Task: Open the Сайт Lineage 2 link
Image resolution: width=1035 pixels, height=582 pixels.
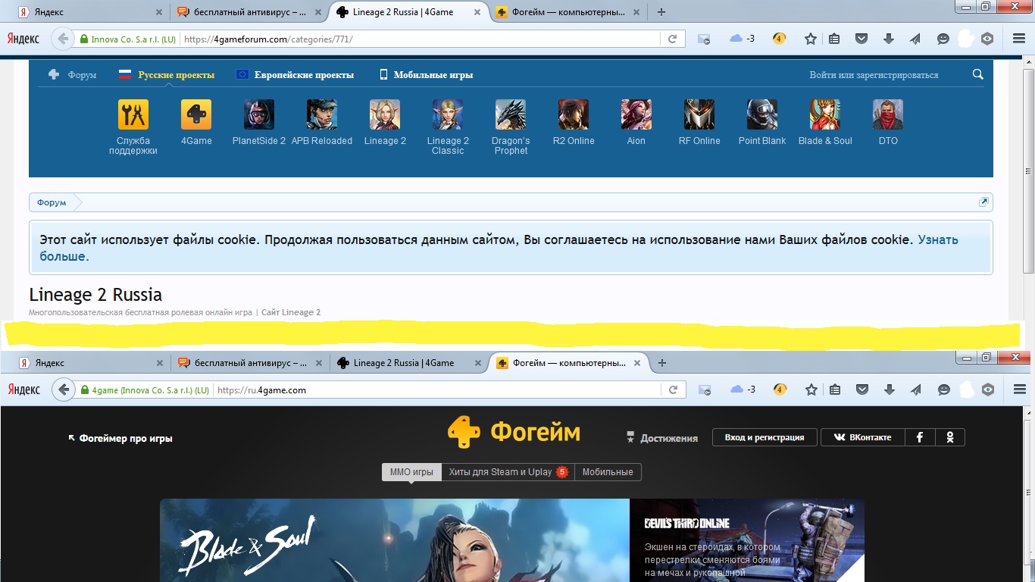Action: 291,312
